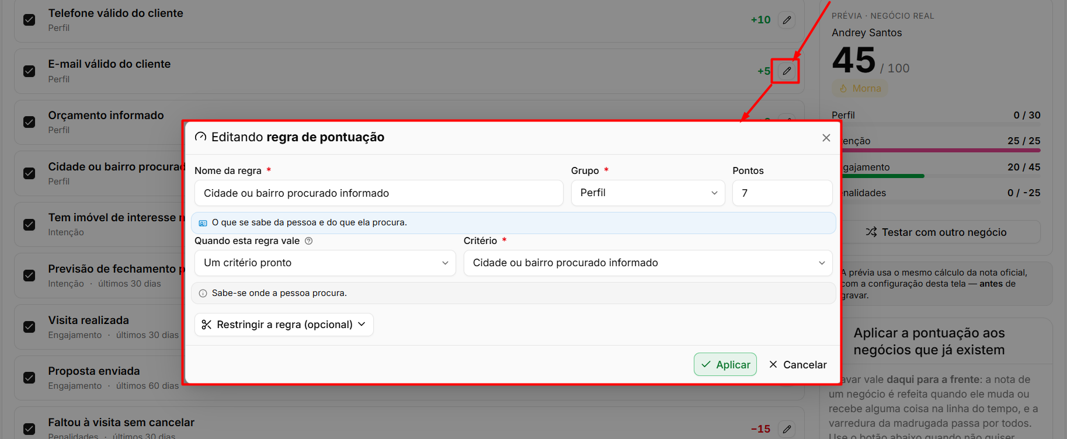1067x439 pixels.
Task: Toggle the E-mail válido do cliente checkbox
Action: coord(29,71)
